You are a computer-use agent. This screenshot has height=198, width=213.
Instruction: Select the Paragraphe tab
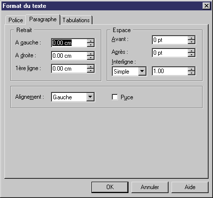pyautogui.click(x=43, y=19)
